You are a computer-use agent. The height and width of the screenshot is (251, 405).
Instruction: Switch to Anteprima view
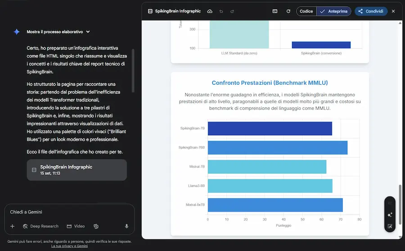pyautogui.click(x=334, y=11)
